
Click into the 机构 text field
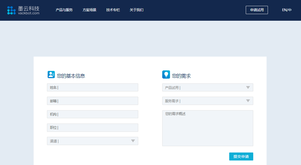[92, 114]
